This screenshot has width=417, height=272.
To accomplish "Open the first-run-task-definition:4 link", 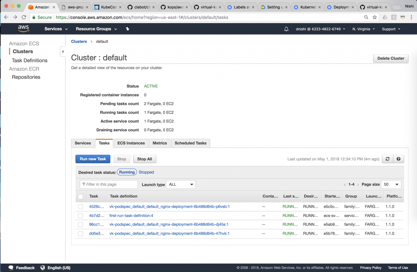I will click(131, 215).
